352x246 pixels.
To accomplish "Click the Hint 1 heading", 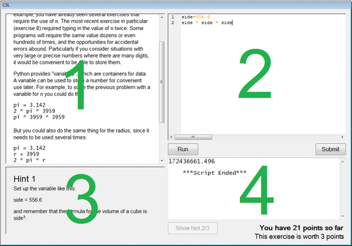I will click(x=24, y=179).
